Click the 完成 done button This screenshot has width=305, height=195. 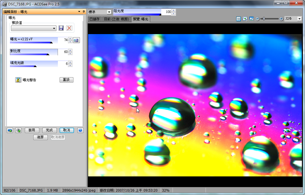[x=49, y=130]
